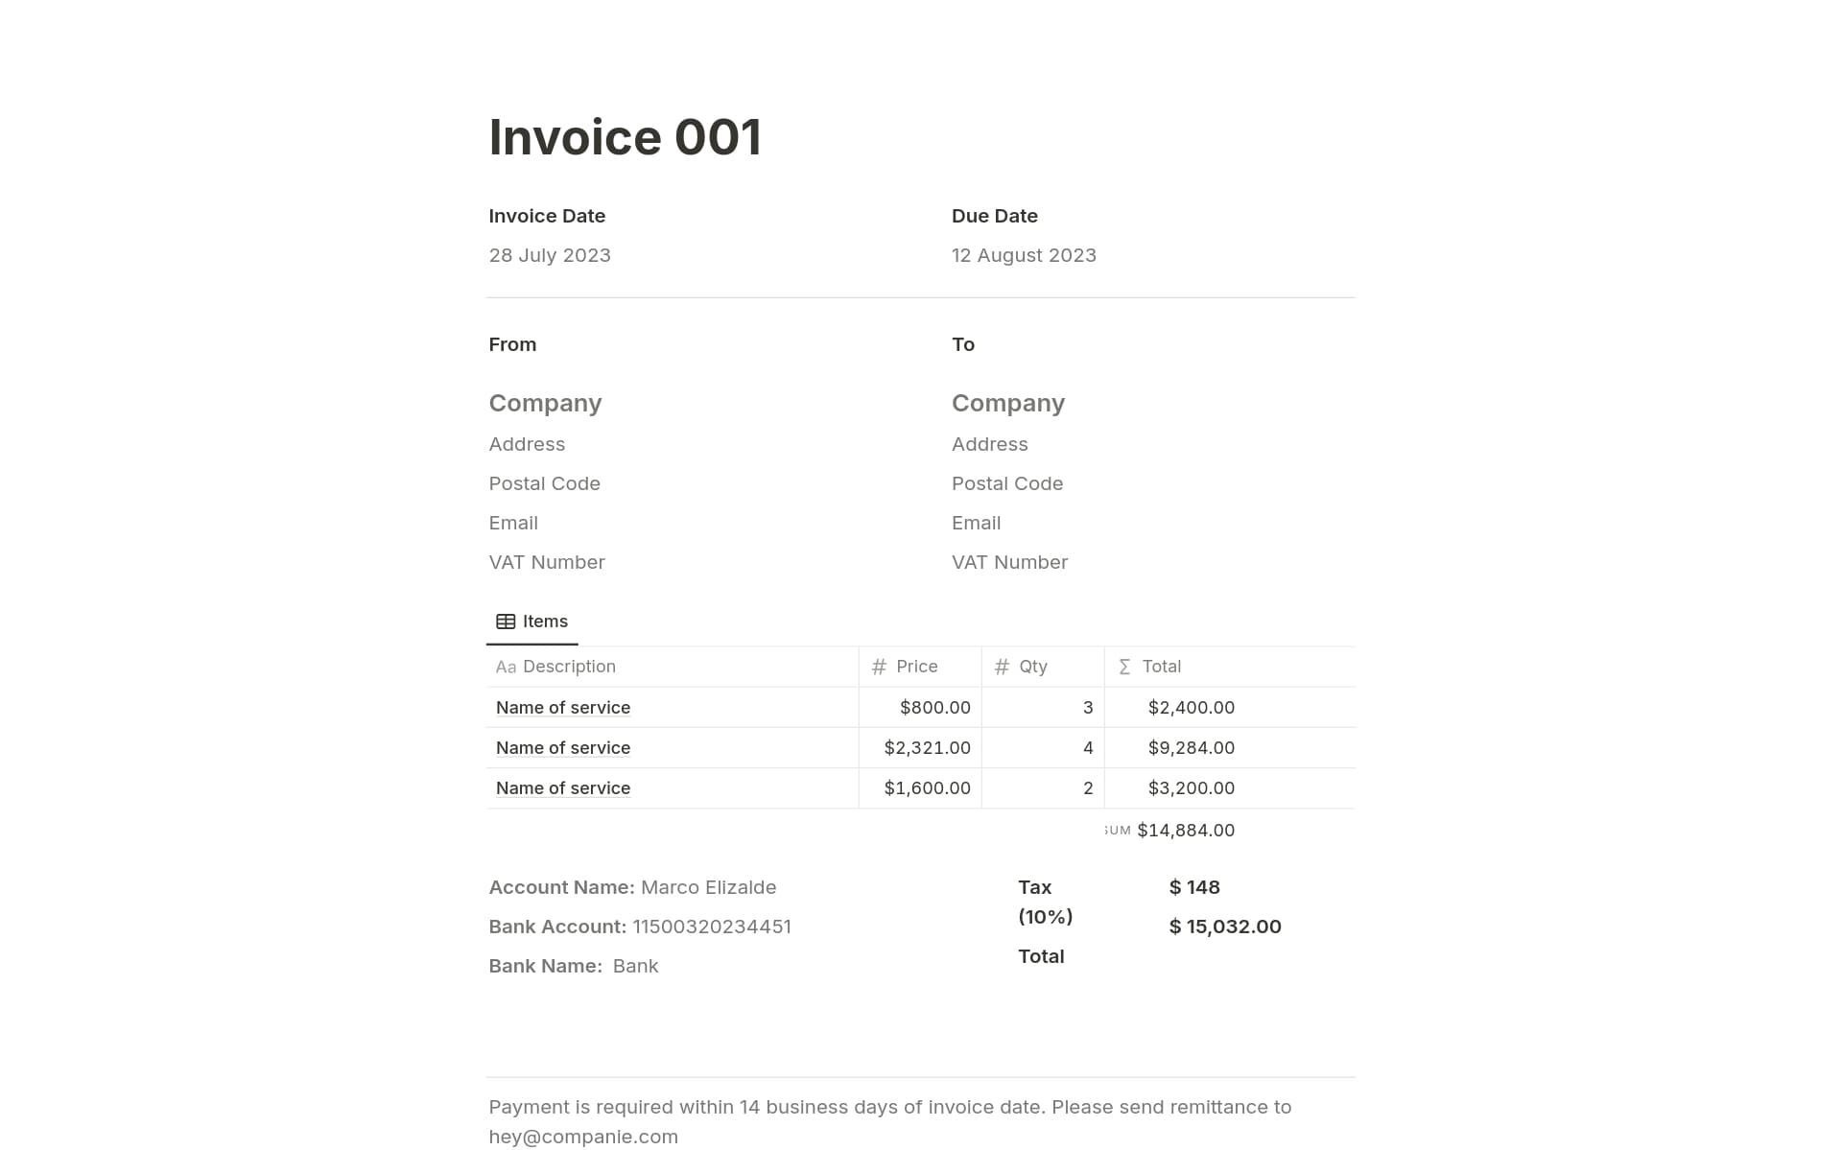Image resolution: width=1842 pixels, height=1150 pixels.
Task: Click the From section Company name
Action: point(545,403)
